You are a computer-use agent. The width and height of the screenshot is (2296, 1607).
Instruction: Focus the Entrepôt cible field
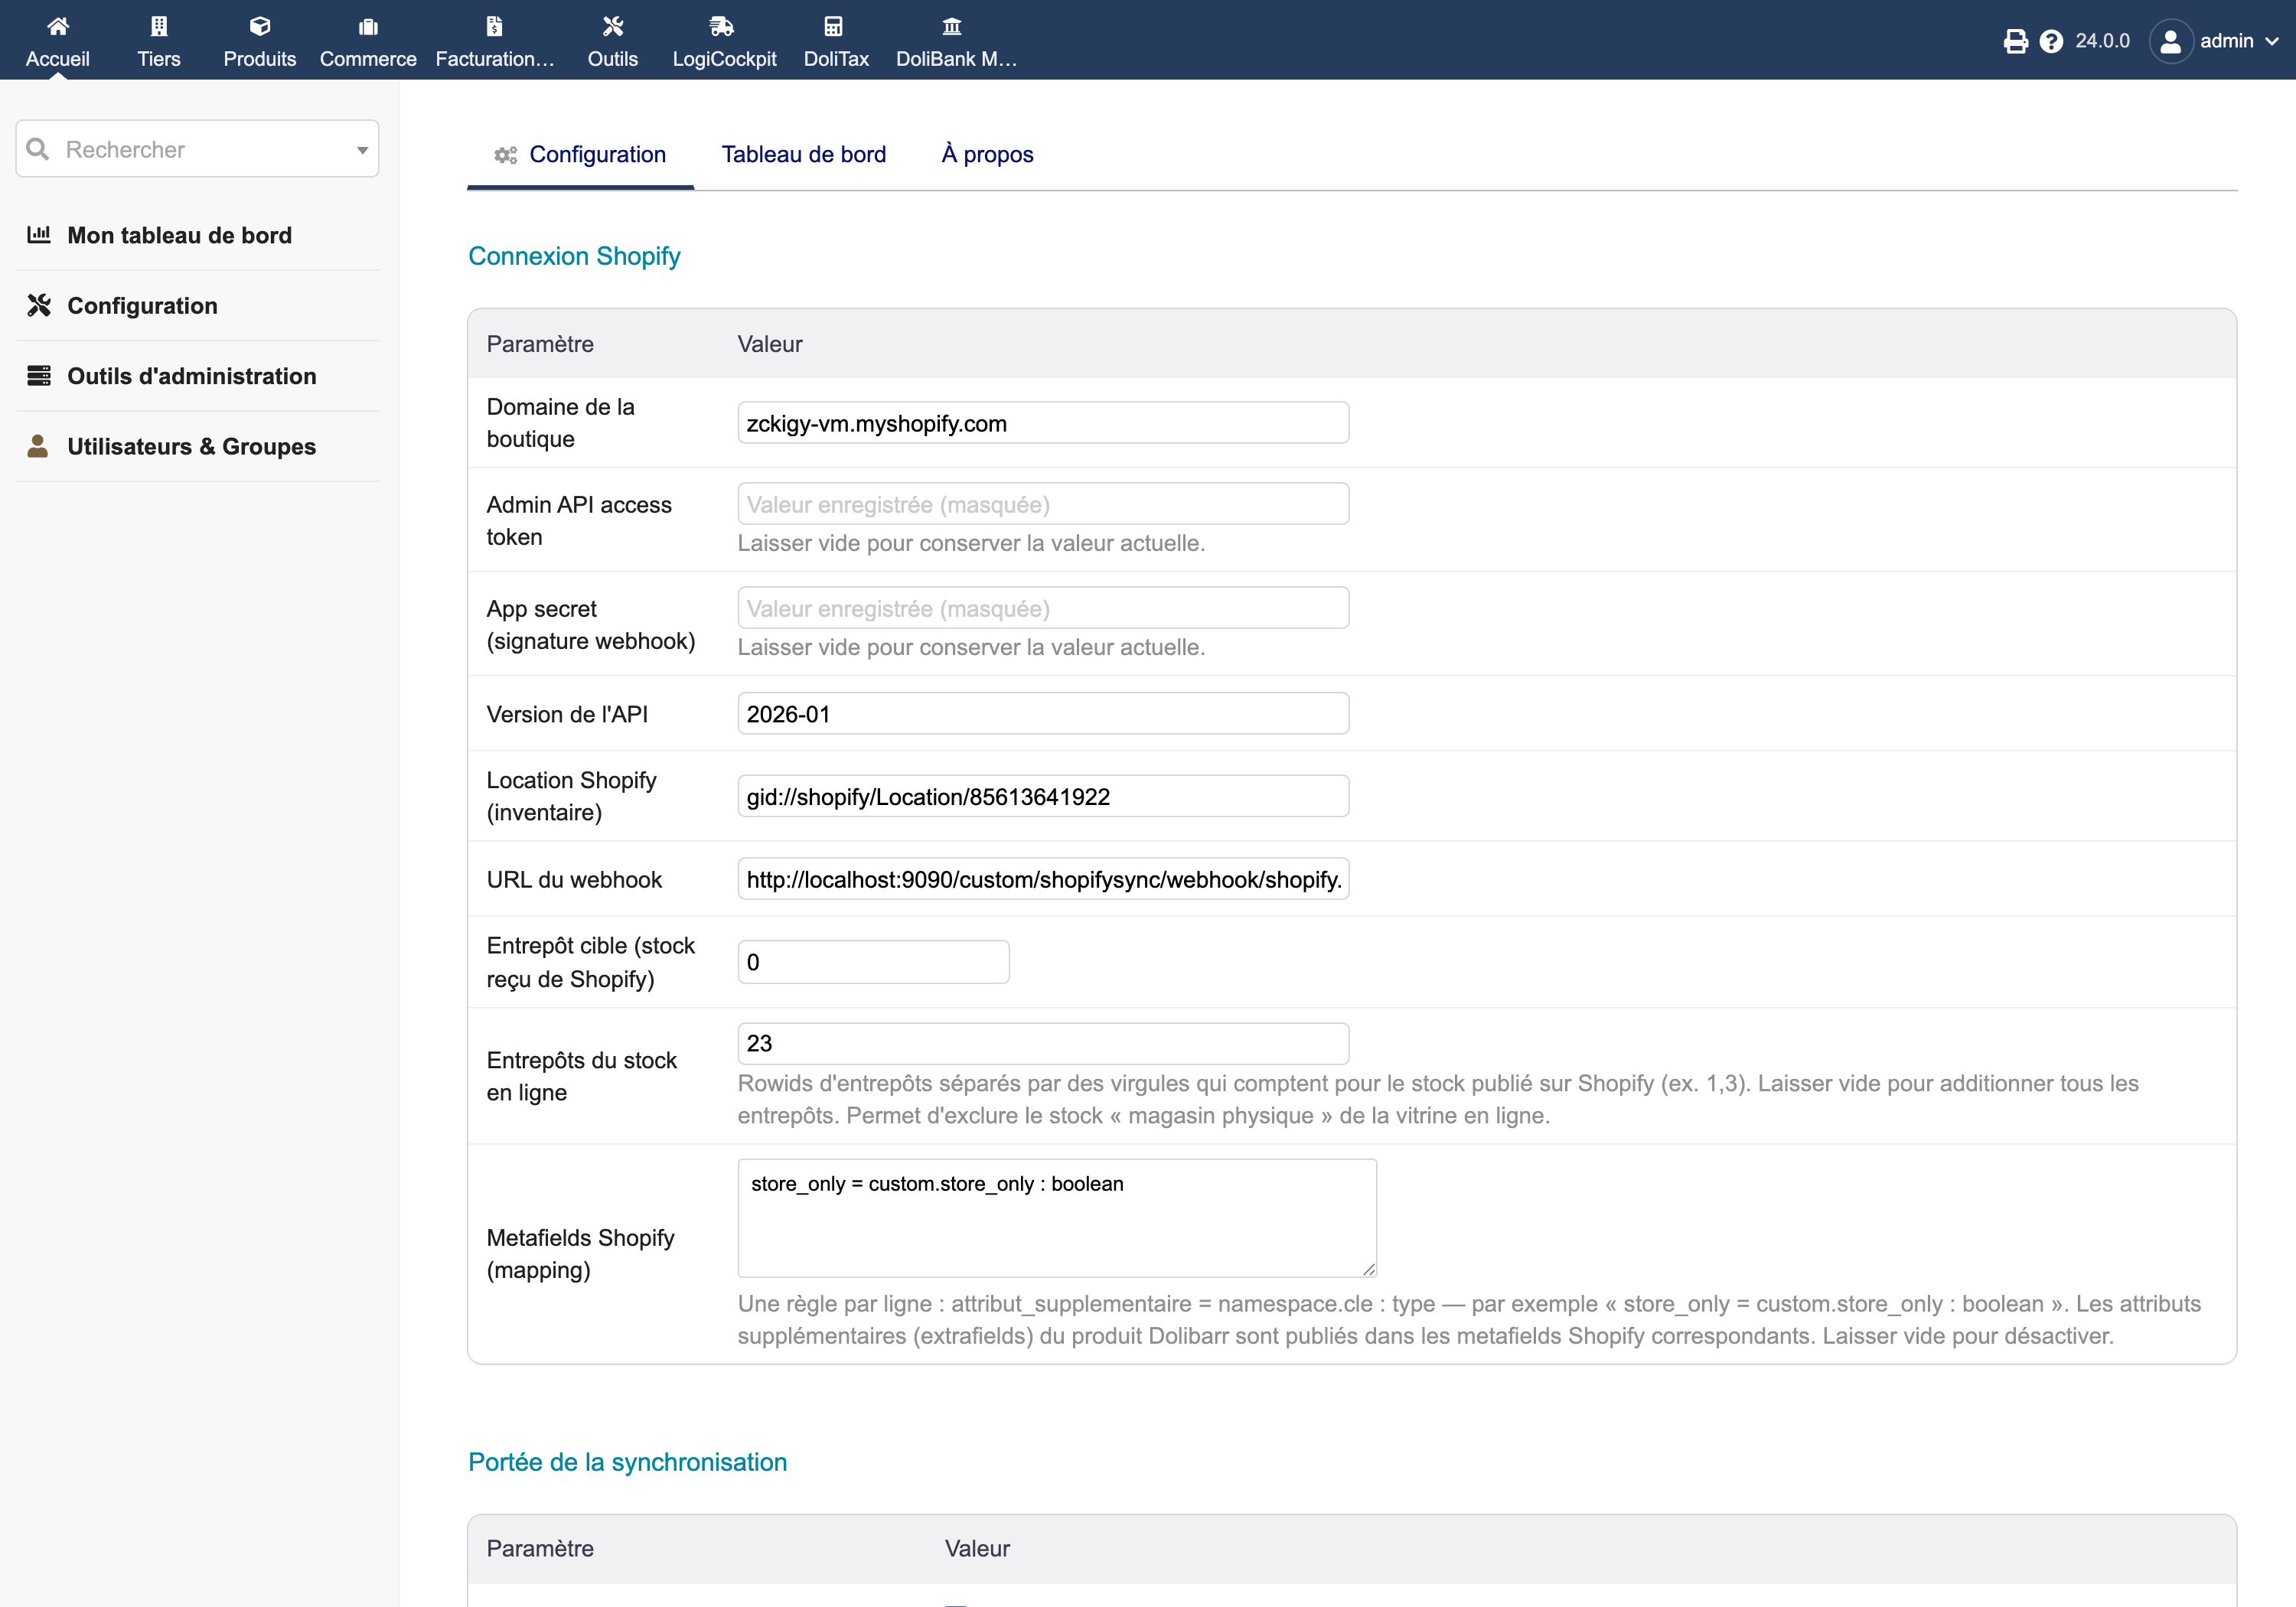(x=873, y=962)
